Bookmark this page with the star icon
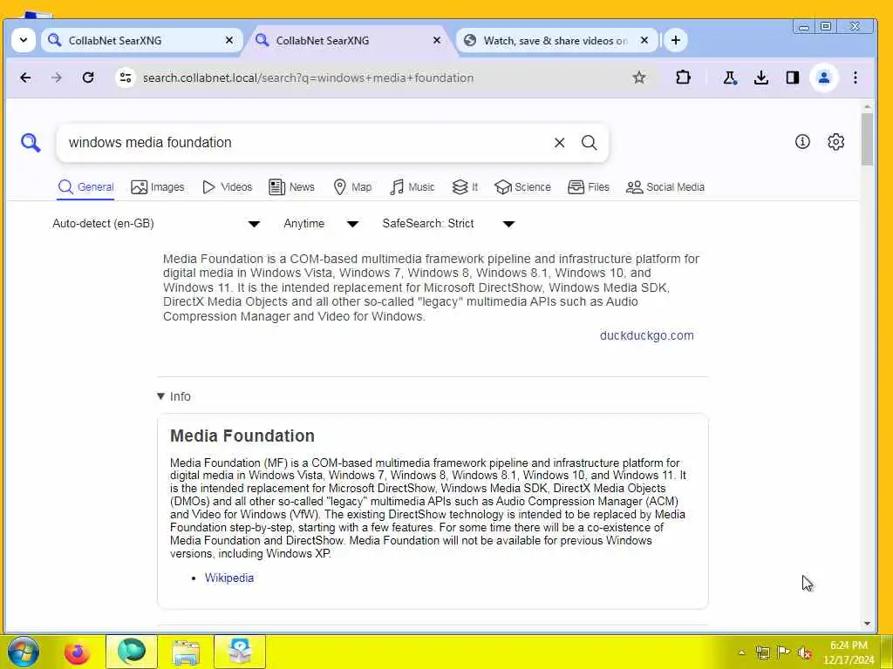 click(639, 78)
